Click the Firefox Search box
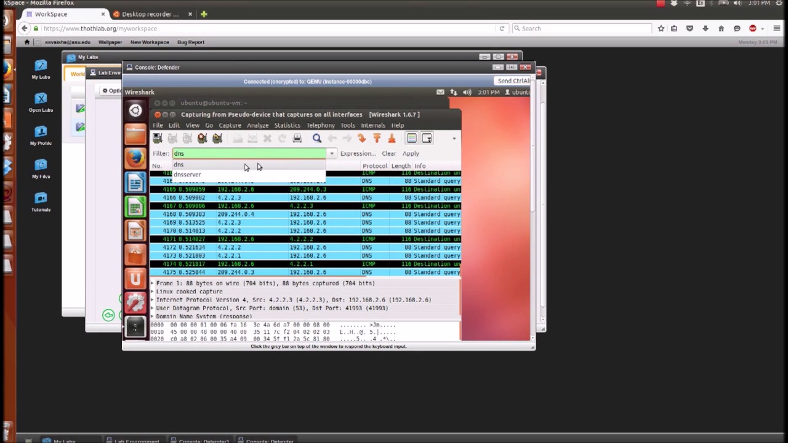Image resolution: width=788 pixels, height=443 pixels. click(x=581, y=28)
